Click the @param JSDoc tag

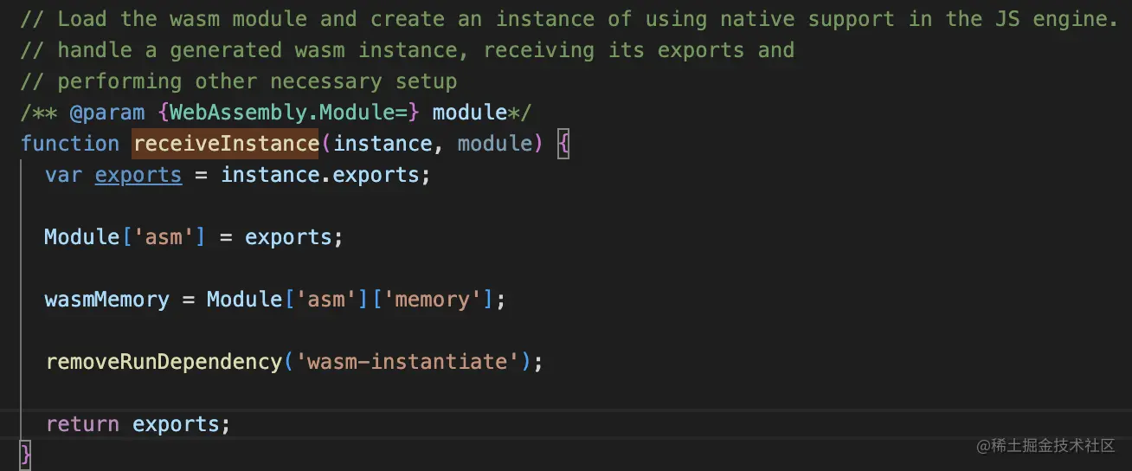[x=107, y=113]
